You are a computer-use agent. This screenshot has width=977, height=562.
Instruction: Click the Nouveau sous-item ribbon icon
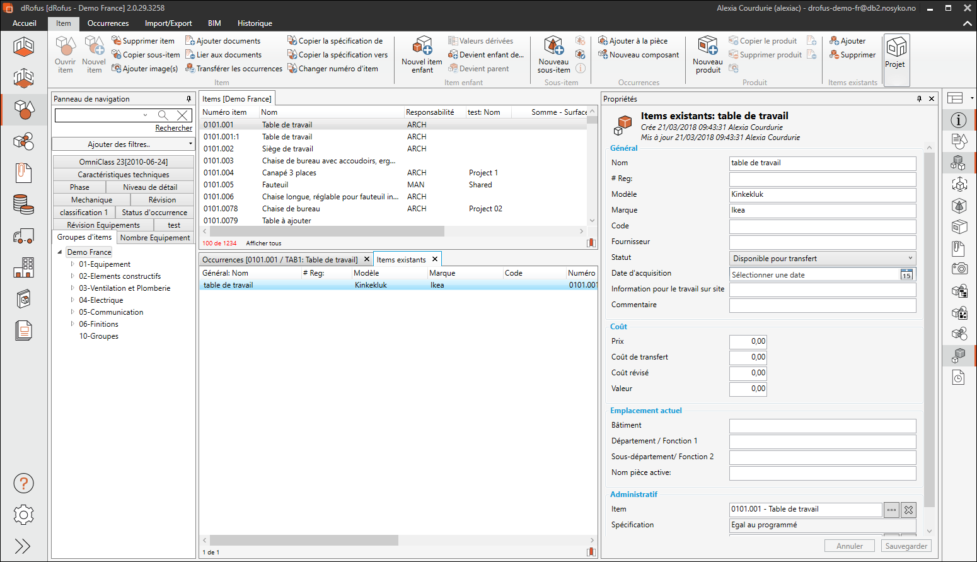pos(553,47)
